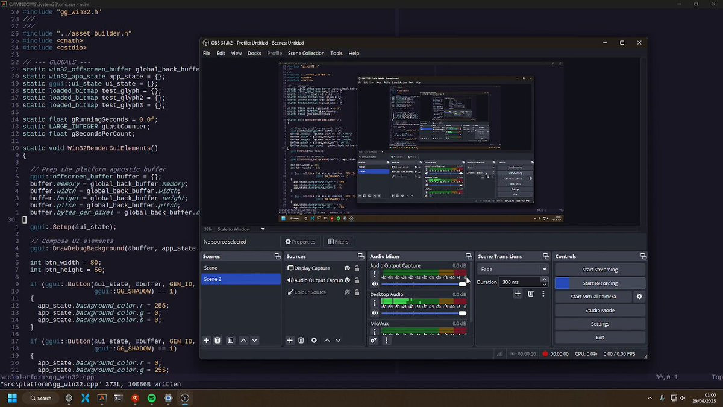The image size is (723, 407).
Task: Show the Colour Source via eye icon
Action: (x=347, y=292)
